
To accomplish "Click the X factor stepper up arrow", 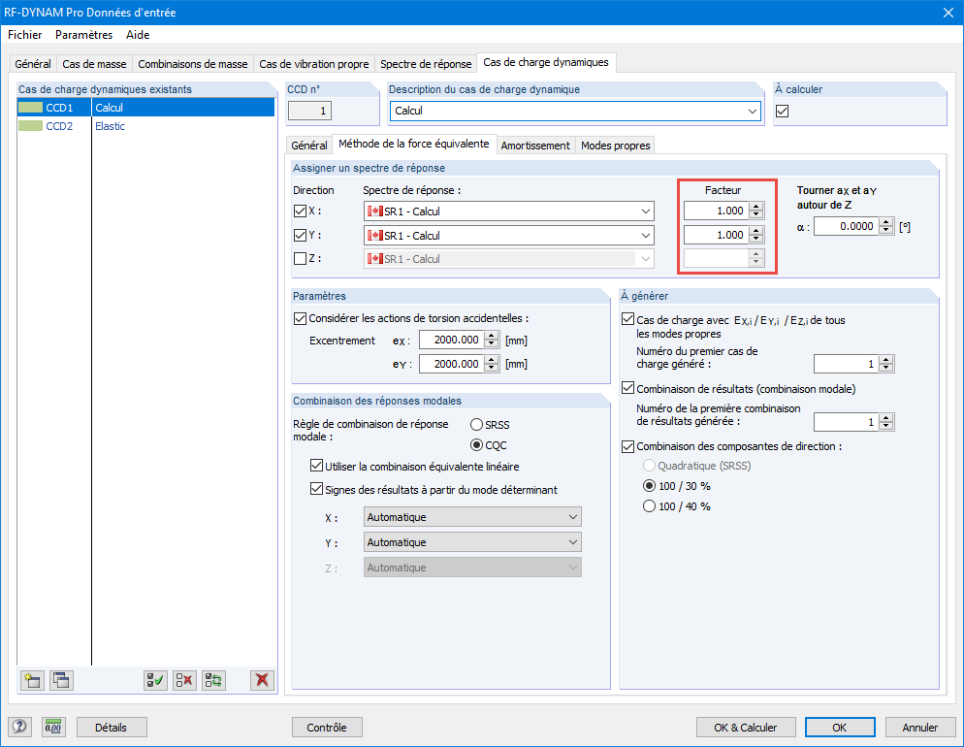I will (756, 207).
